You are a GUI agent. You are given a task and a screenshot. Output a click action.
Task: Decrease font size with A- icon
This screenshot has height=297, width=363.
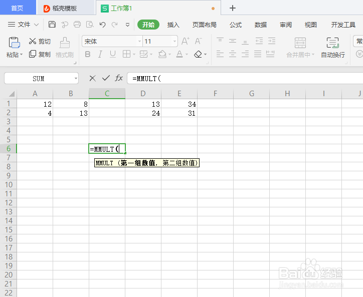(x=198, y=41)
